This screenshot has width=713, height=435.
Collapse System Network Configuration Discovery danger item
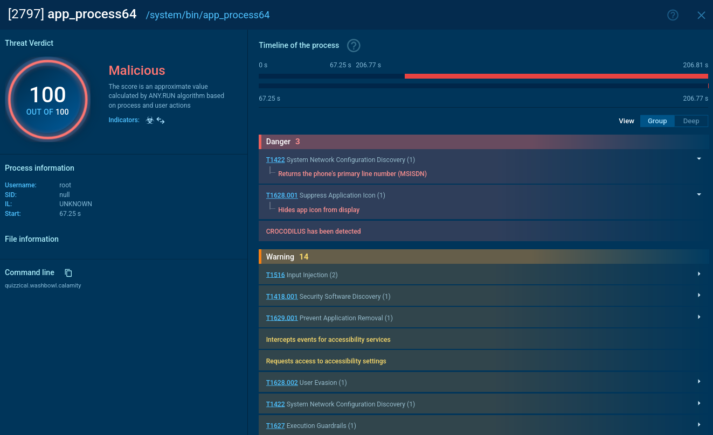point(699,159)
